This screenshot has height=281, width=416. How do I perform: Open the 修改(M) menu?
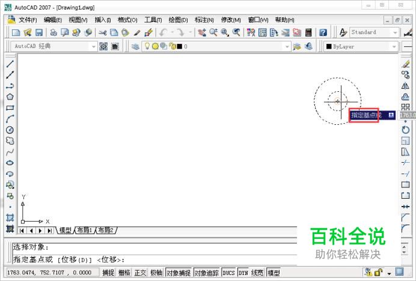(x=231, y=20)
